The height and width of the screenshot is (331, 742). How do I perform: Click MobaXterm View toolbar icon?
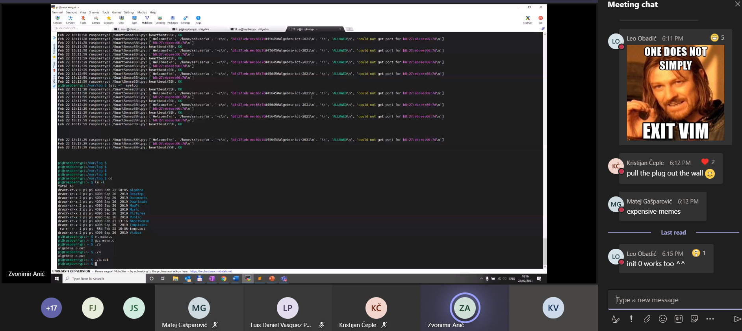pyautogui.click(x=121, y=20)
